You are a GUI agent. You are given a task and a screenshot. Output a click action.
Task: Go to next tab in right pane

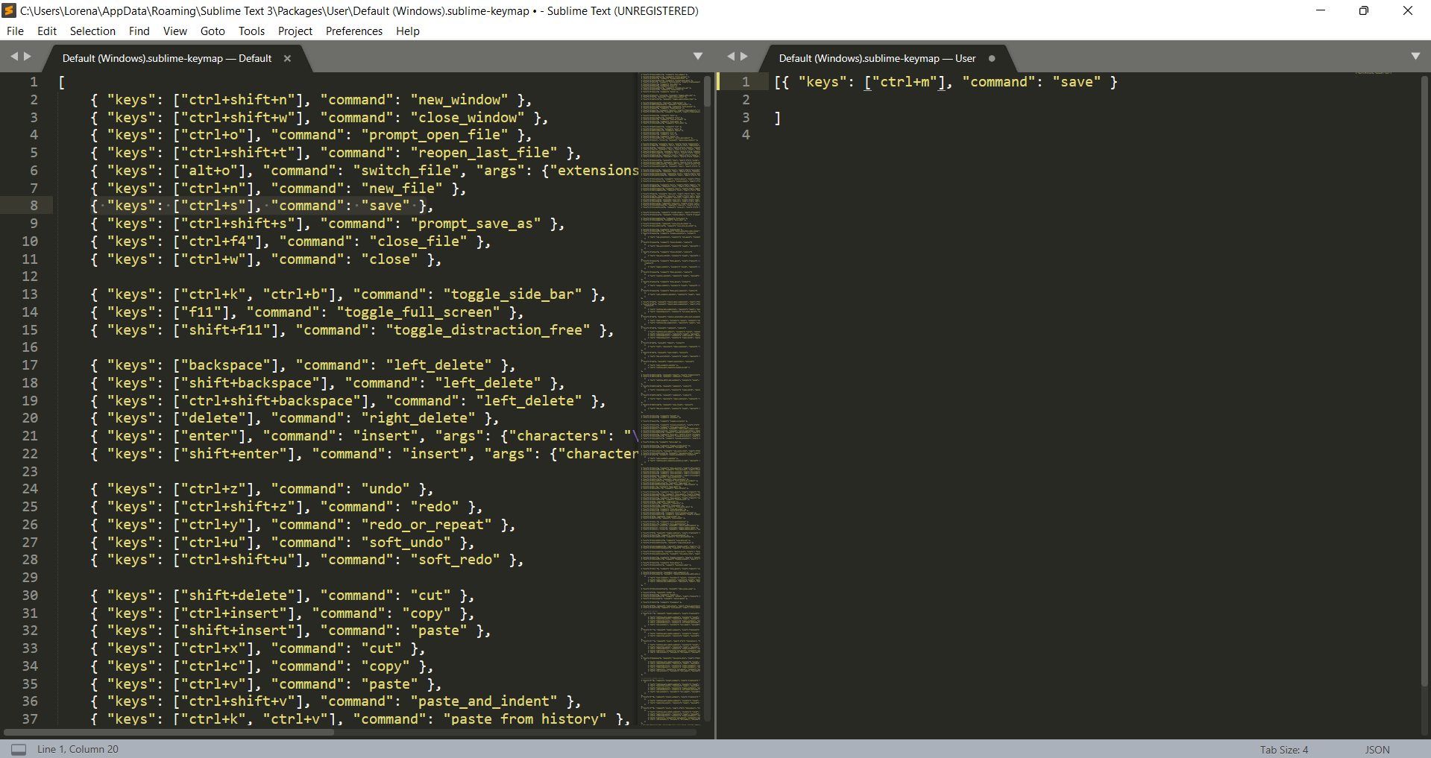(743, 57)
